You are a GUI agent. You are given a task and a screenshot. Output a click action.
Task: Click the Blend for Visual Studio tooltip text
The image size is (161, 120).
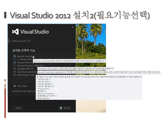tap(70, 61)
